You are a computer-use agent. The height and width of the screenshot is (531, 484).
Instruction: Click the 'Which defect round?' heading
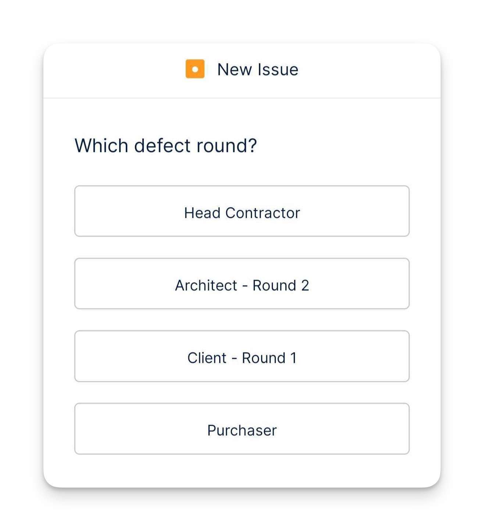[166, 146]
